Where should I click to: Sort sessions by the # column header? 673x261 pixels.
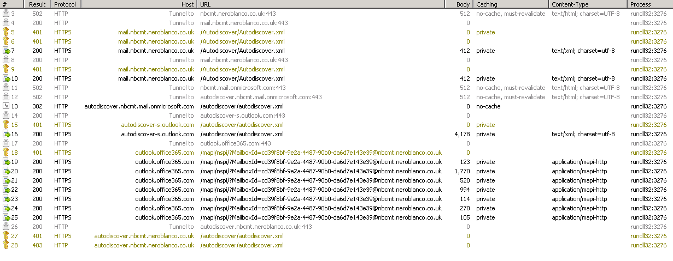[13, 4]
